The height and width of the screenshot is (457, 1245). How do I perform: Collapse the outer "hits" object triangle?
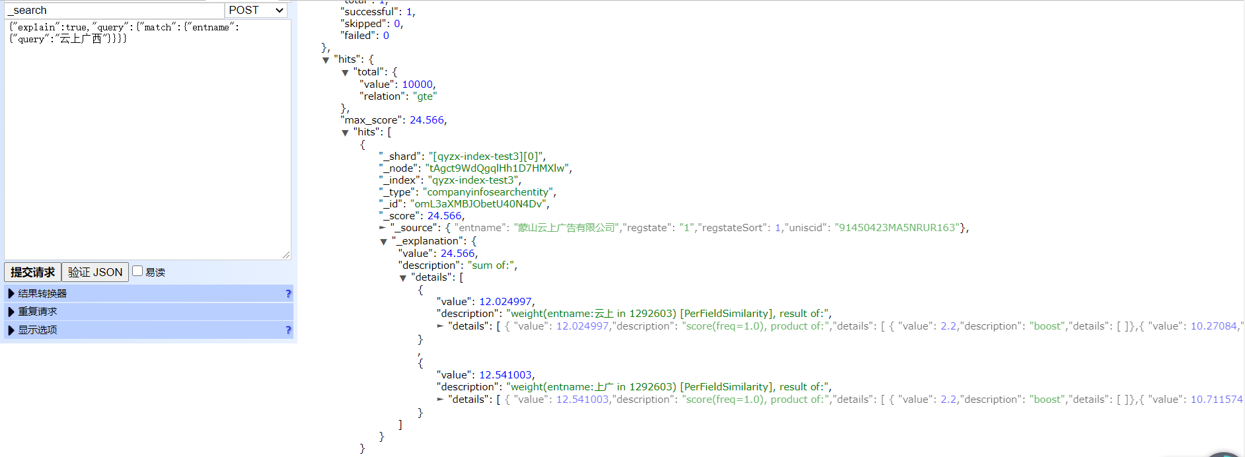pyautogui.click(x=326, y=60)
